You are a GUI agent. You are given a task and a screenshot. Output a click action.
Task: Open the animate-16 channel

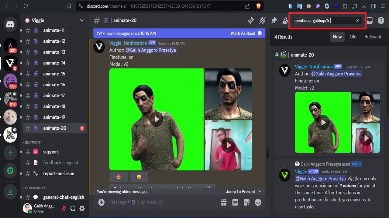54,85
